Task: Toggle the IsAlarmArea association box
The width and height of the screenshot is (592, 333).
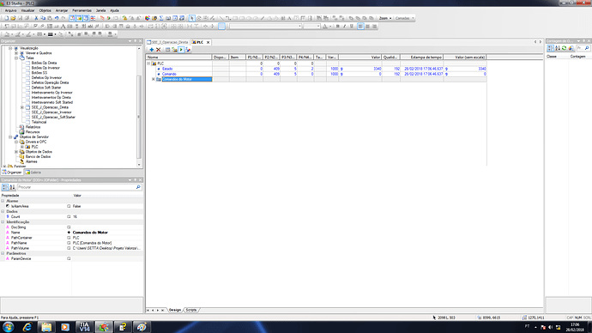Action: coord(69,206)
